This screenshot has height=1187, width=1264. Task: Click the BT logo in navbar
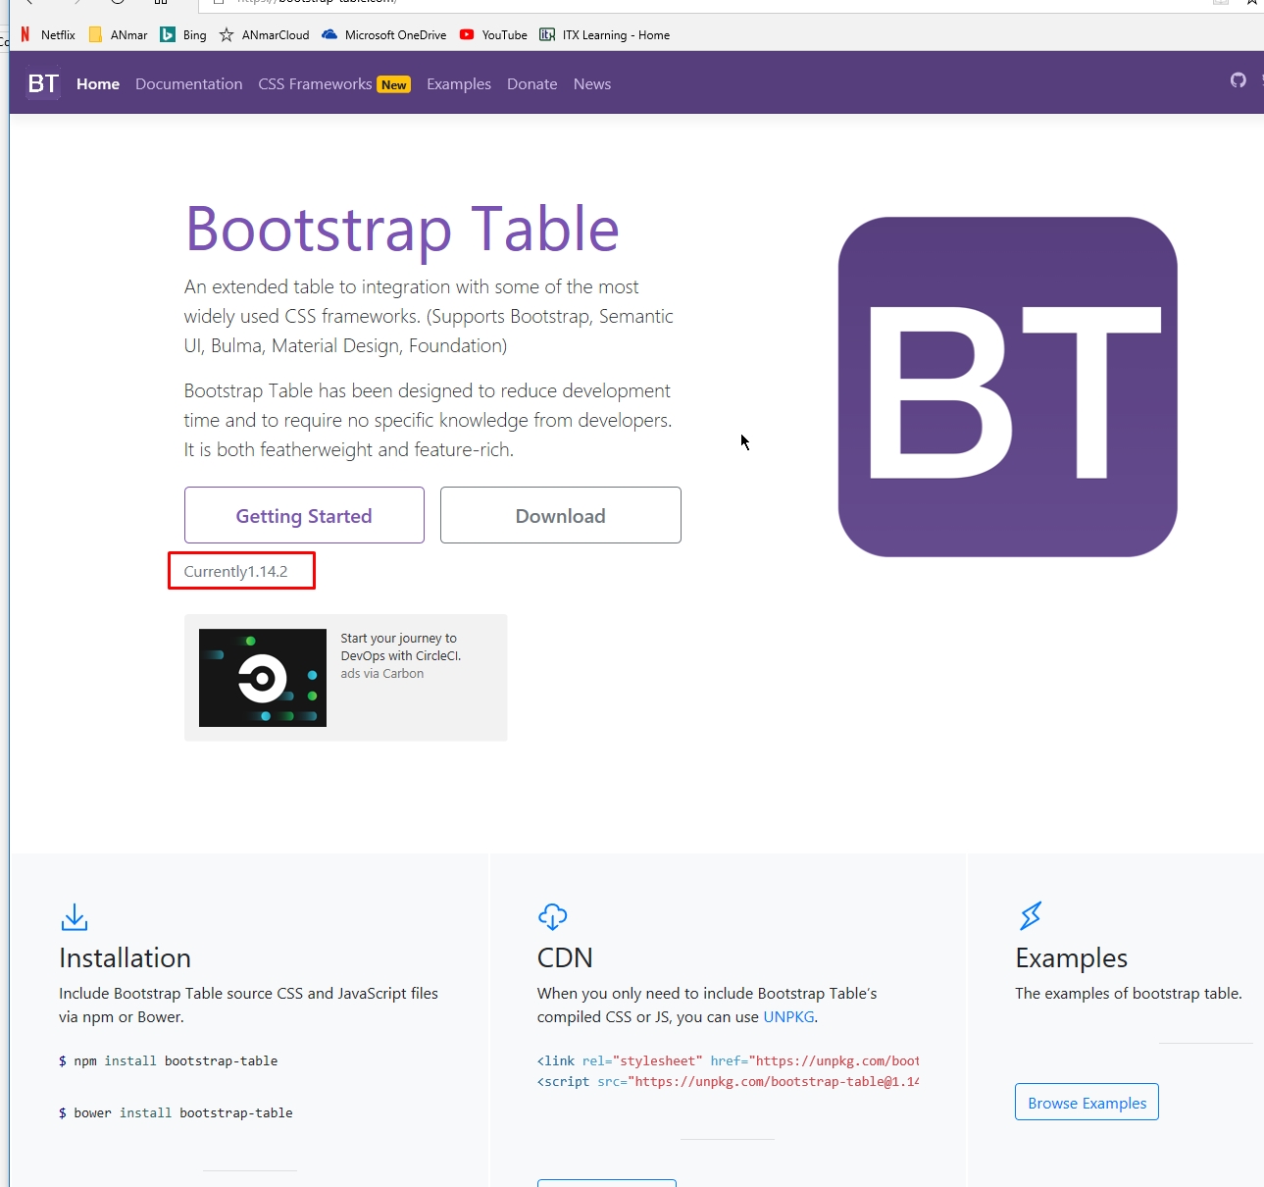(x=43, y=83)
